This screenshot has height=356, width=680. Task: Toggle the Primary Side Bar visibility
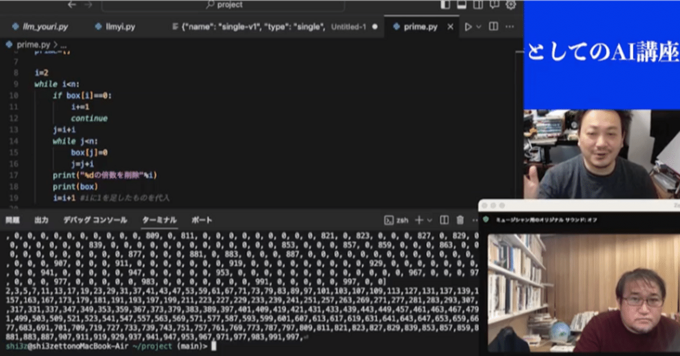[446, 4]
